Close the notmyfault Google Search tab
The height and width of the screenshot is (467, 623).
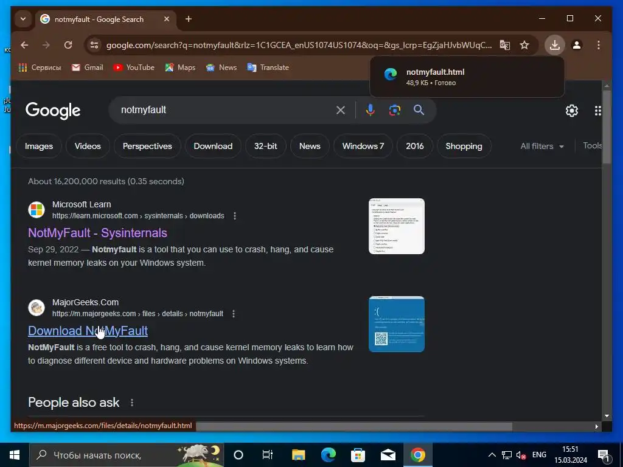[x=167, y=19]
